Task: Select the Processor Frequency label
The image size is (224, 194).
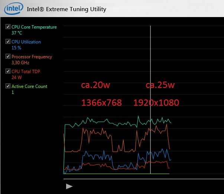Action: [32, 57]
